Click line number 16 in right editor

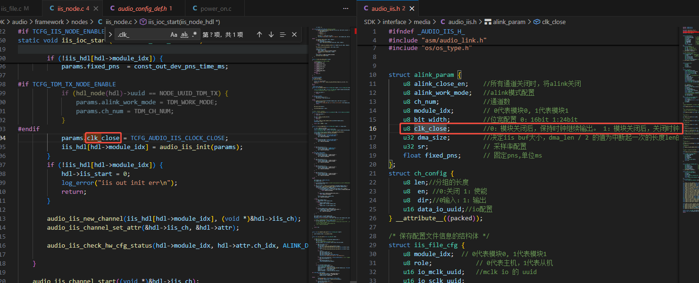pyautogui.click(x=373, y=128)
